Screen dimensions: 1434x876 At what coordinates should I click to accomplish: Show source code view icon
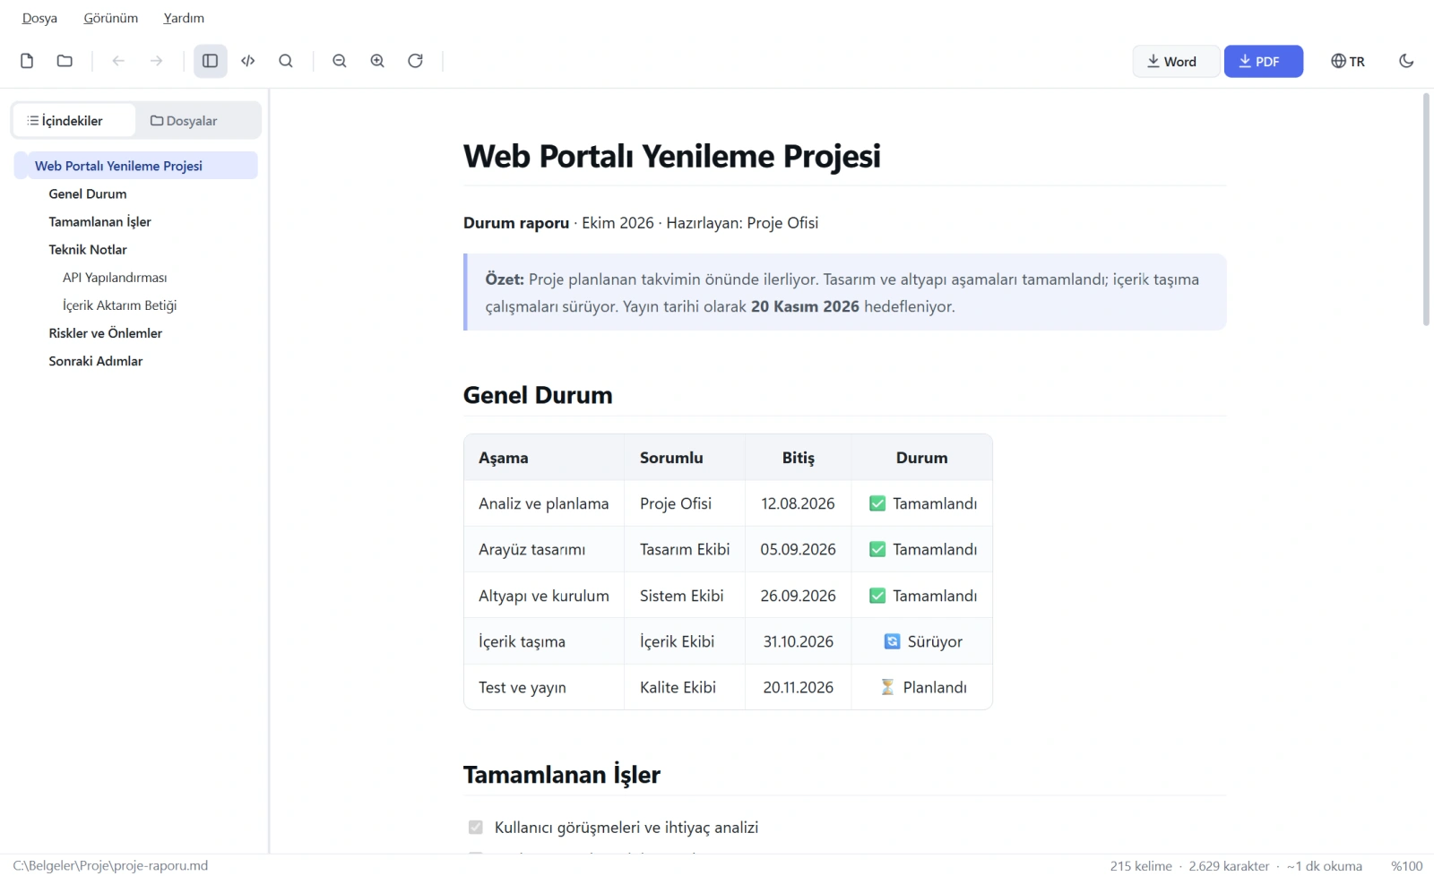(x=248, y=61)
